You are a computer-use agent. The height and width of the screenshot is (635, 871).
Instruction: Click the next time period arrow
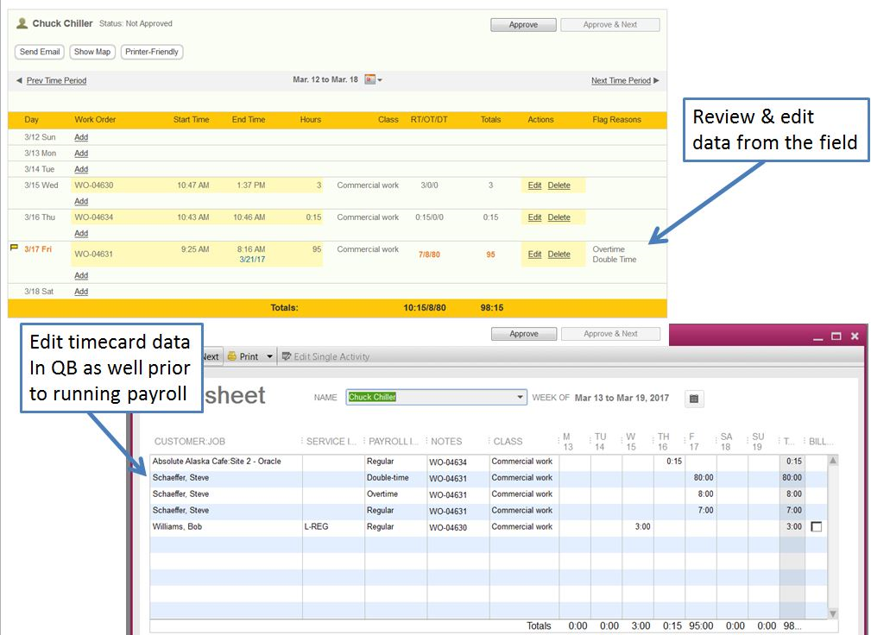point(656,80)
